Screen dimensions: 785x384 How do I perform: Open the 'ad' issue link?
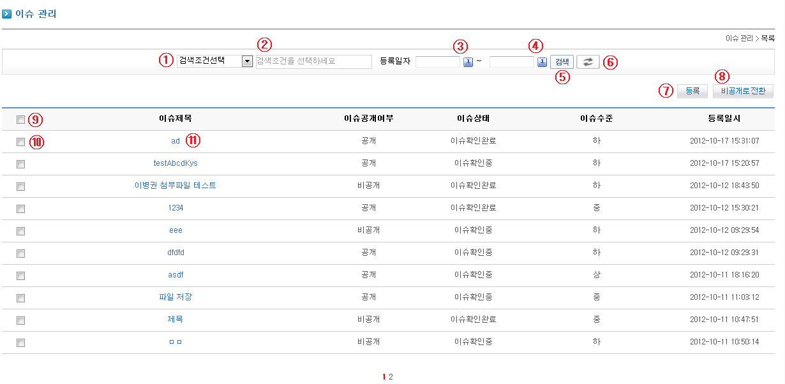pyautogui.click(x=176, y=141)
